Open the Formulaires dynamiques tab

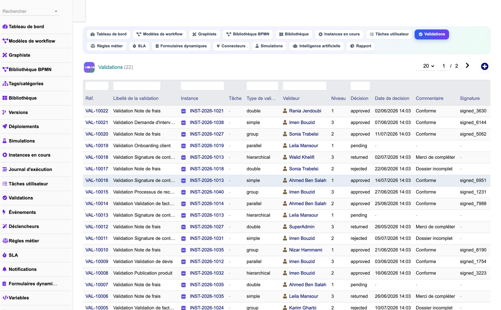(x=181, y=46)
